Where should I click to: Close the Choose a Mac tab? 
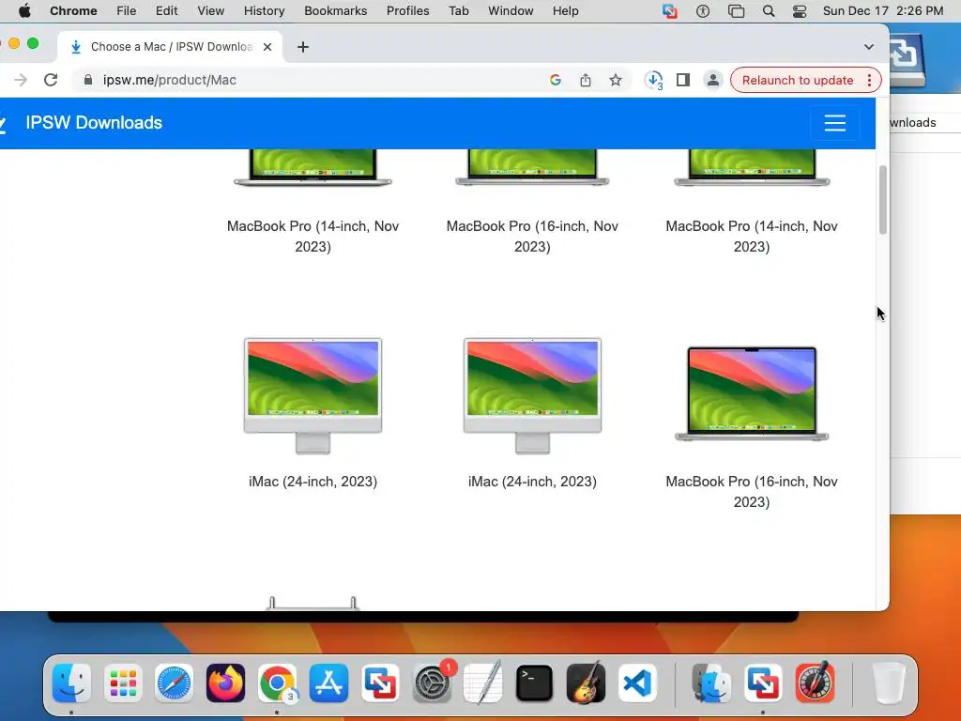pyautogui.click(x=267, y=47)
